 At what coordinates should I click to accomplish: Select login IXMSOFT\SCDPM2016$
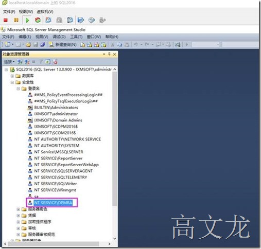pos(56,127)
